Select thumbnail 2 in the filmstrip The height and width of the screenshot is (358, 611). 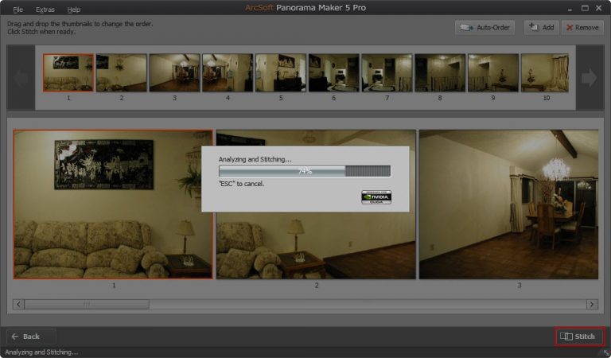tap(122, 73)
